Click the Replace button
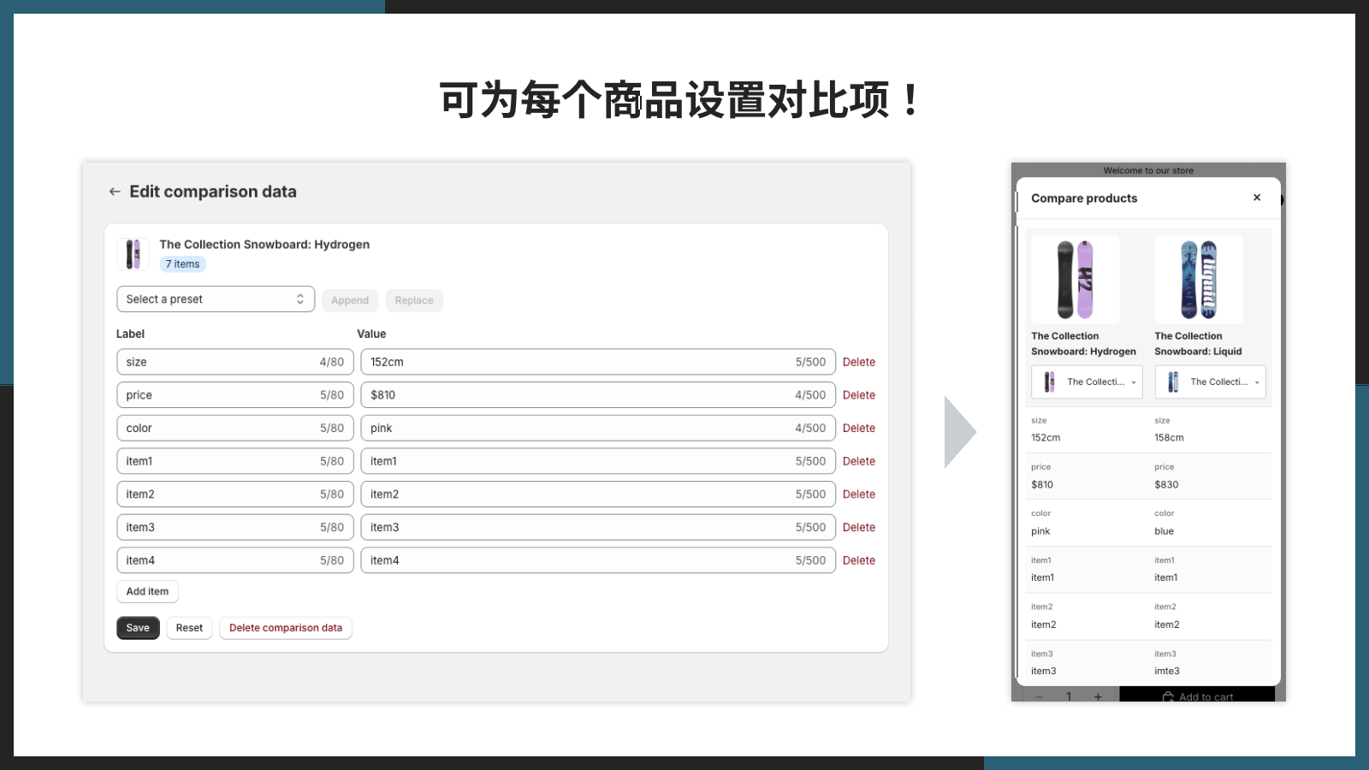The image size is (1369, 770). (414, 300)
